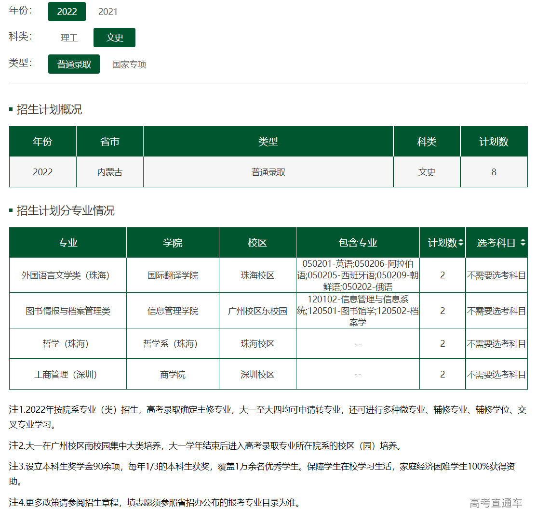Click the 高考直通车 watermark logo
The width and height of the screenshot is (536, 522).
pyautogui.click(x=496, y=501)
